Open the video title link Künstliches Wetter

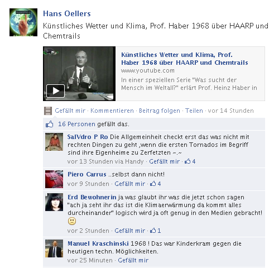pos(185,59)
